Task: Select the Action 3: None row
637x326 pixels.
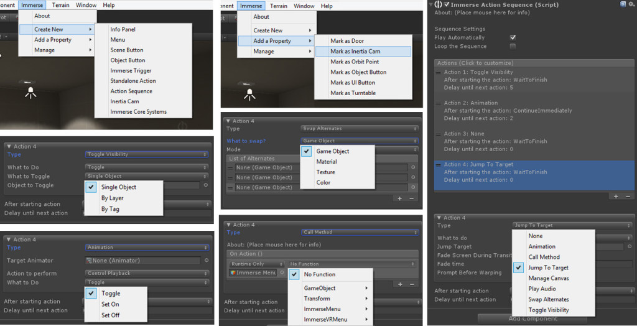Action: 534,141
